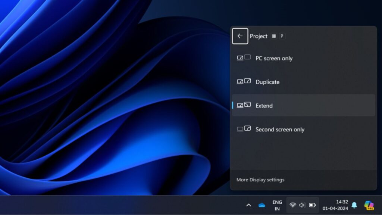This screenshot has width=382, height=215.
Task: Open calendar from the 14:32 clock
Action: pos(335,205)
